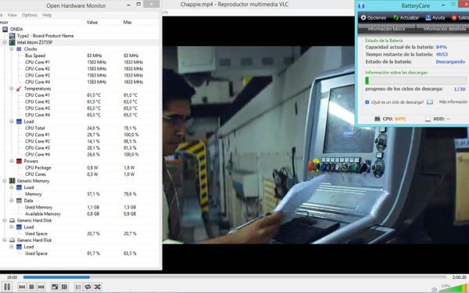Collapse the Temperatures group

point(12,88)
